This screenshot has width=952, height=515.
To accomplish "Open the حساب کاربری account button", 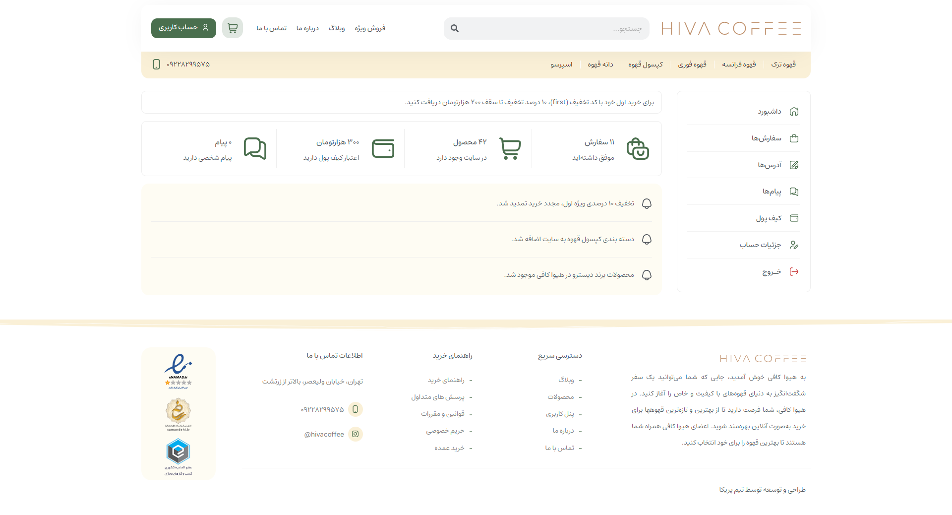I will [x=183, y=28].
